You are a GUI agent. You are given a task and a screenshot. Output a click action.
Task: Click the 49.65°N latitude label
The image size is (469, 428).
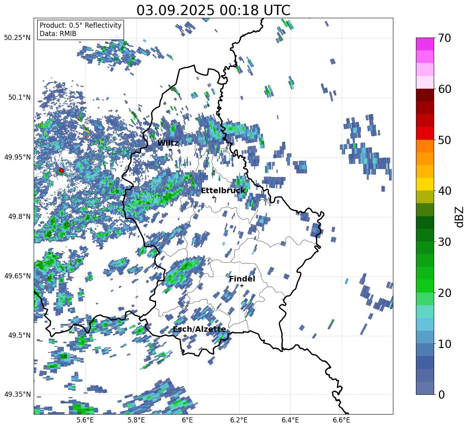(17, 276)
